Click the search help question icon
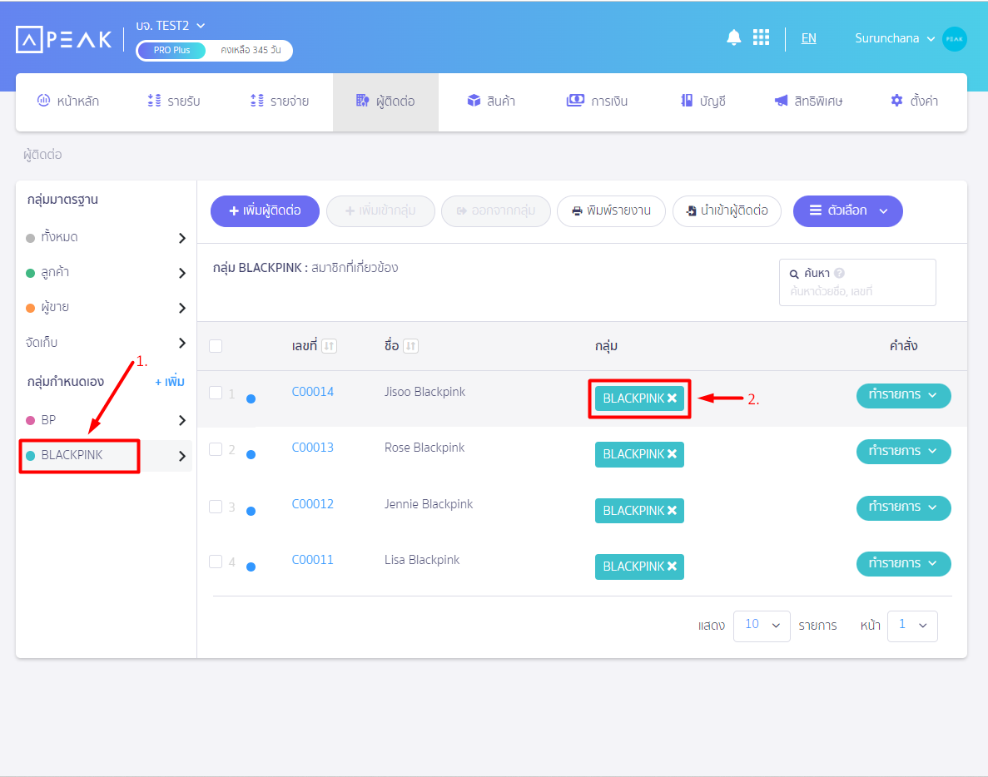 coord(839,273)
